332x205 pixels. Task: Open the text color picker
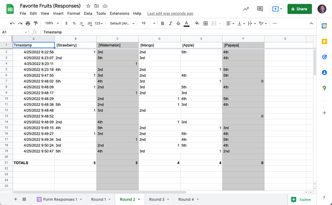click(x=186, y=24)
